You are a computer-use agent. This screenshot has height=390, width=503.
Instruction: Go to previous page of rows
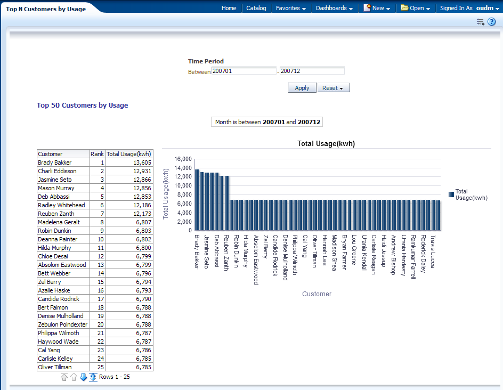[74, 377]
